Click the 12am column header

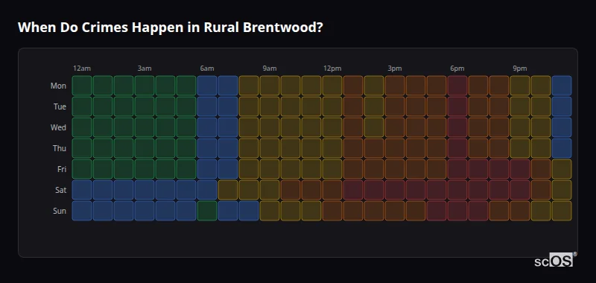(82, 69)
